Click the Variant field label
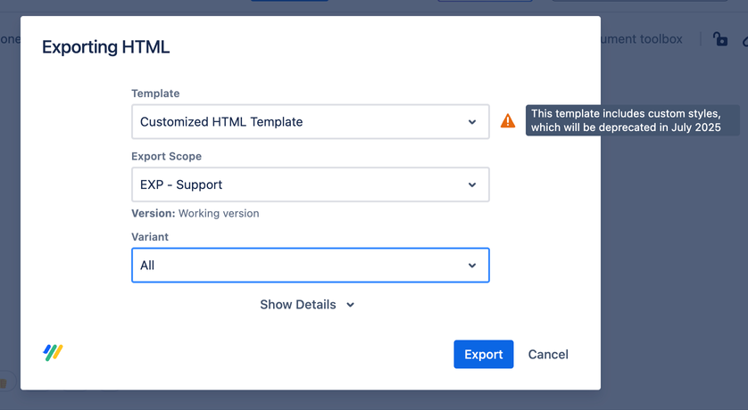 [150, 237]
